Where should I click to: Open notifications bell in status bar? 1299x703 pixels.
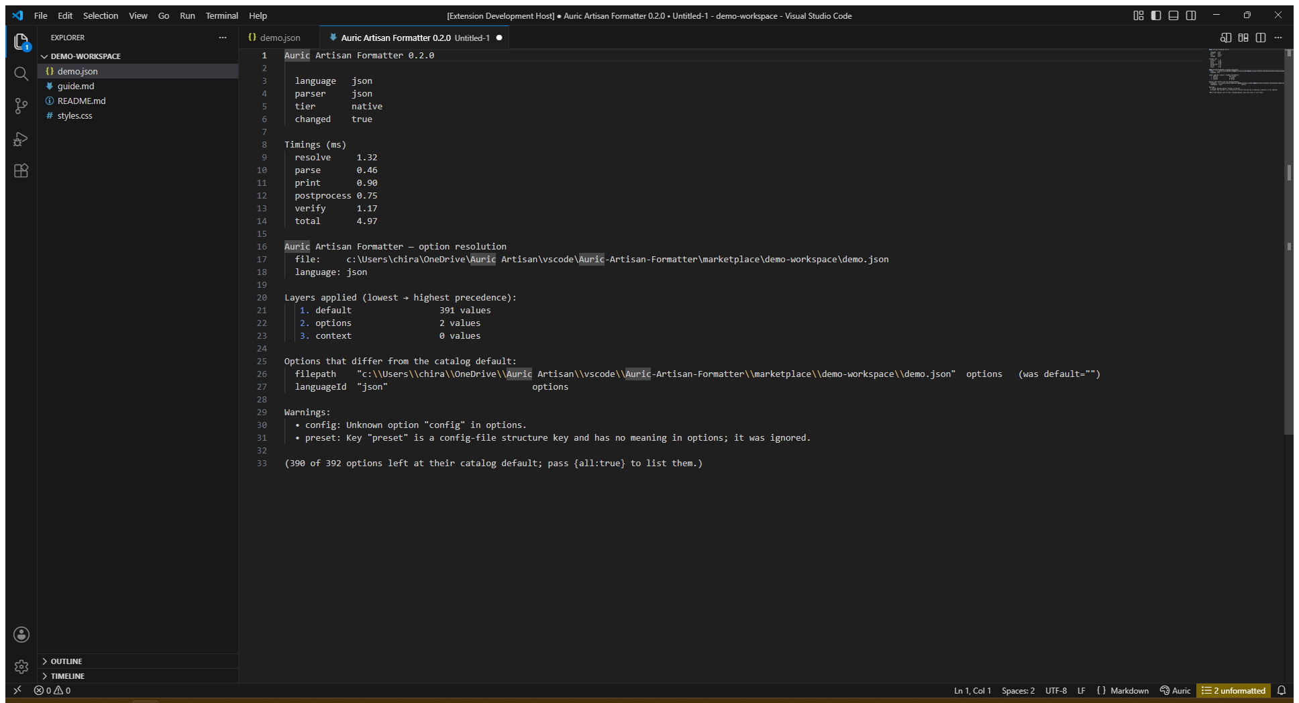tap(1282, 690)
